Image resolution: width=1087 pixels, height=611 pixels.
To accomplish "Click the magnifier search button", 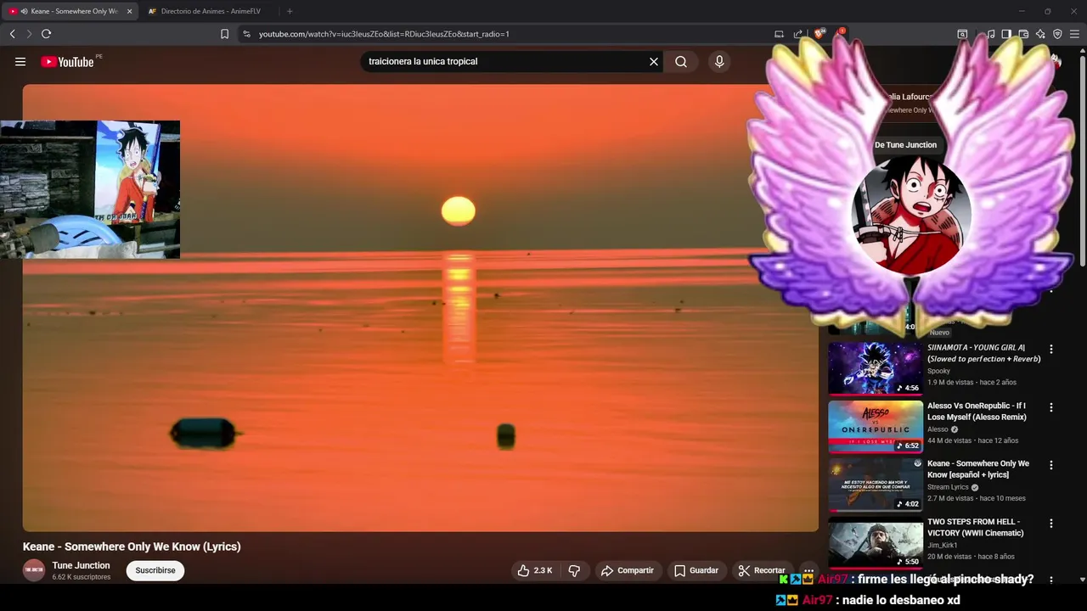I will pyautogui.click(x=681, y=62).
